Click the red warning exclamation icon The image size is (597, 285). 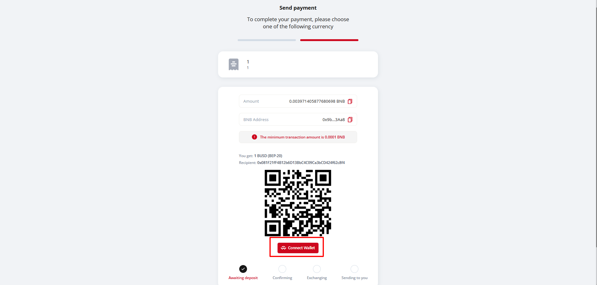pyautogui.click(x=254, y=137)
